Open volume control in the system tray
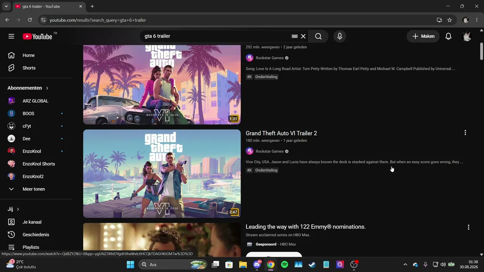Screen dimensions: 484x272 coord(443,264)
